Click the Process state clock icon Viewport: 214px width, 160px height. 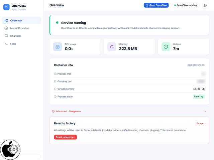[x=55, y=97]
